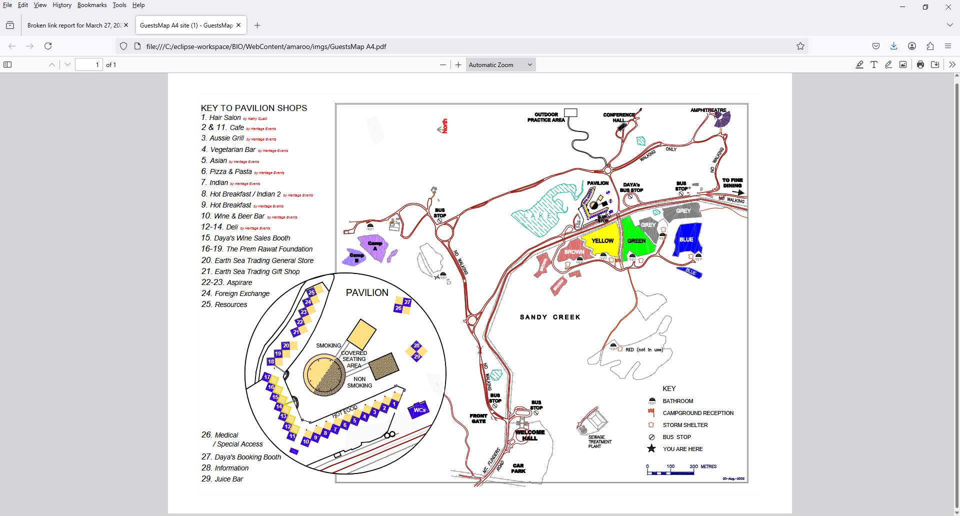Viewport: 960px width, 516px height.
Task: Open the Extensions puzzle icon
Action: click(930, 46)
